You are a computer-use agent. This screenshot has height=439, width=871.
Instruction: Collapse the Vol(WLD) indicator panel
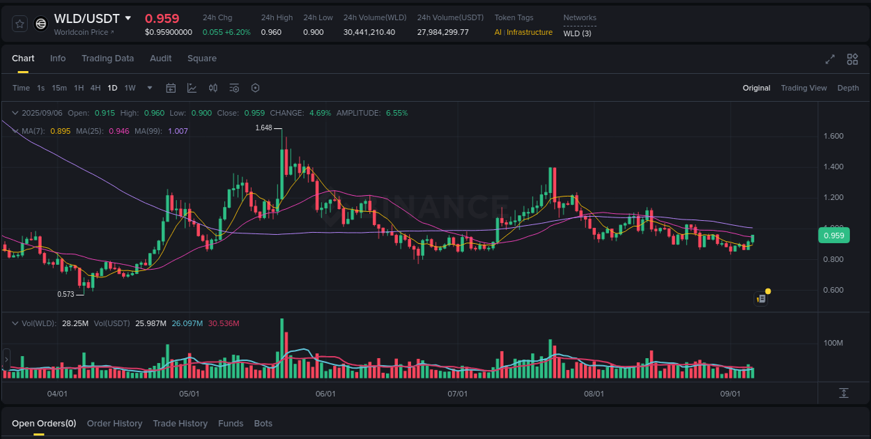tap(15, 323)
